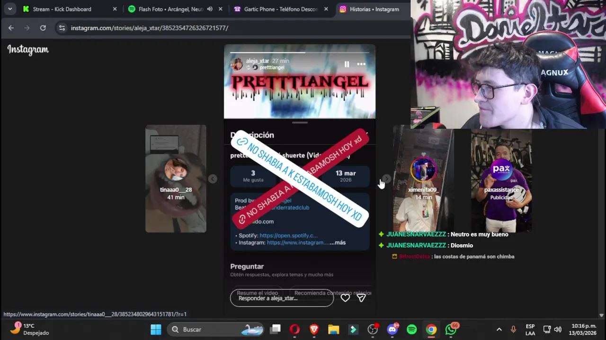Open WhatsApp from taskbar
The height and width of the screenshot is (340, 606).
(451, 329)
